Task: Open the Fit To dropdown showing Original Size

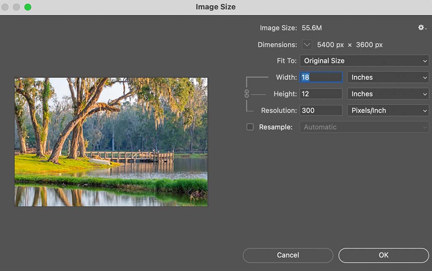Action: click(364, 61)
